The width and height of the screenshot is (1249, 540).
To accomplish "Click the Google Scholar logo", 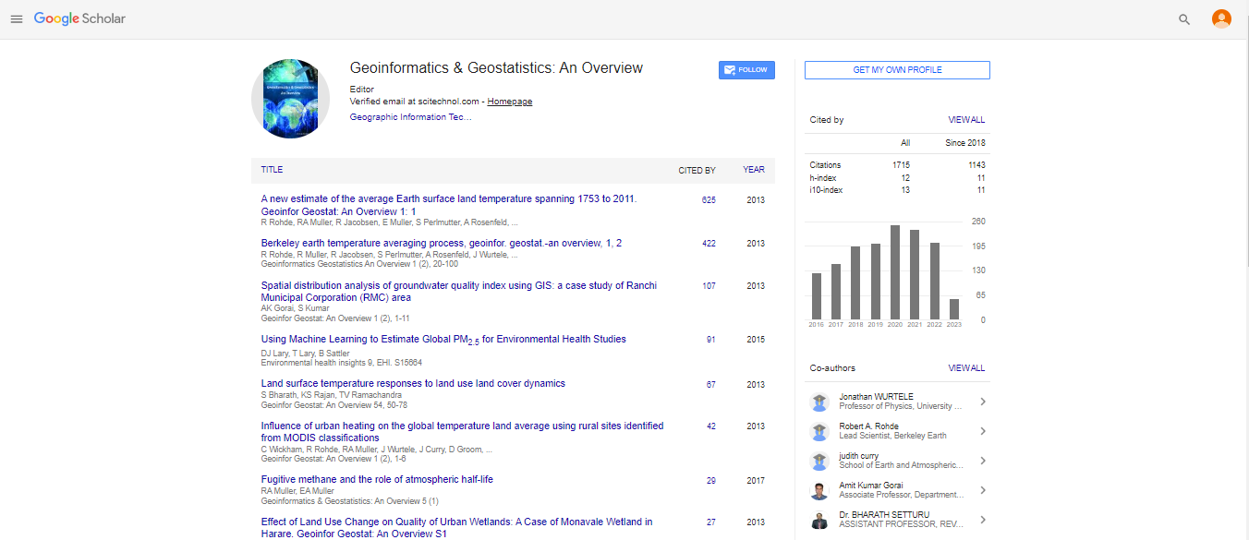I will [x=79, y=19].
